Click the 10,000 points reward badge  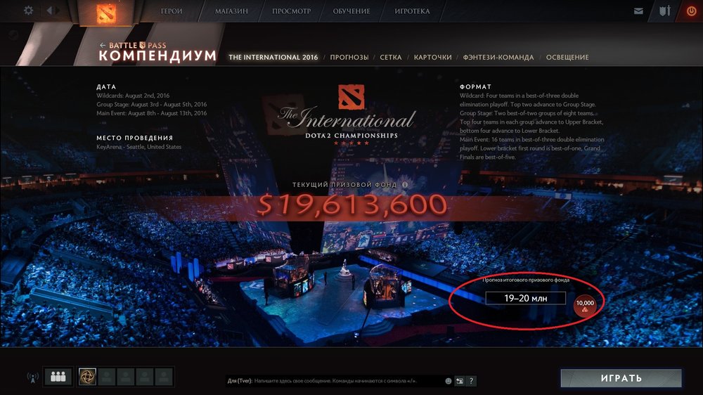pos(585,306)
